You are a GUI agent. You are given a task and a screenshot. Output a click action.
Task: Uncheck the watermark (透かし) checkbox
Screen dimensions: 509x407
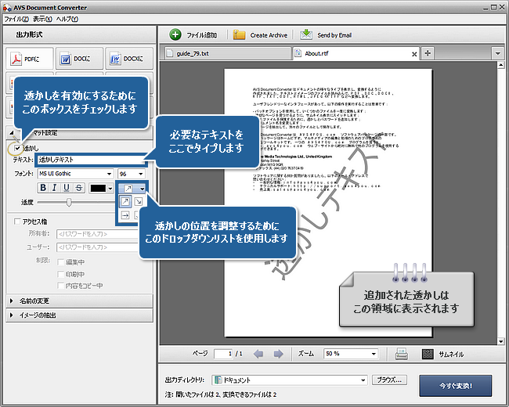18,148
